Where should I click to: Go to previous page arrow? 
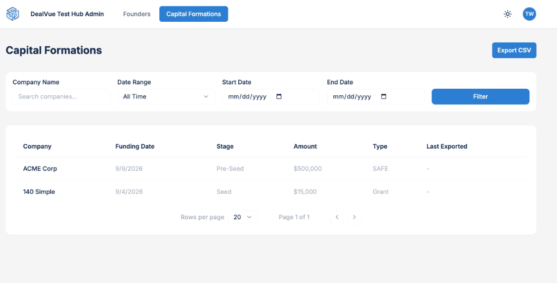(x=337, y=217)
